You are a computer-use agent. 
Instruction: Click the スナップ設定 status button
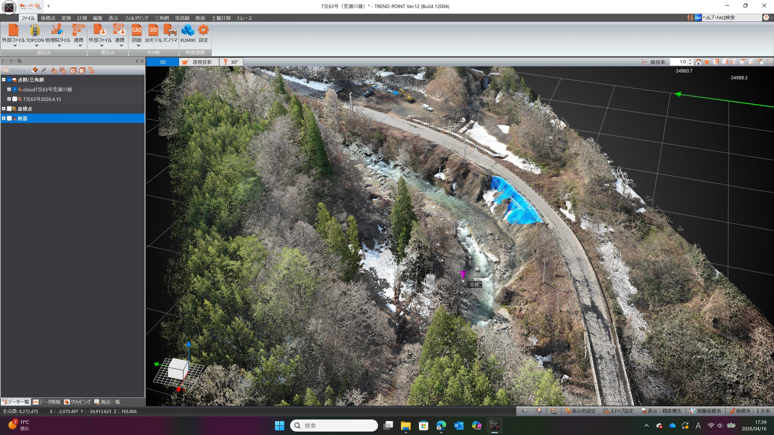[618, 411]
